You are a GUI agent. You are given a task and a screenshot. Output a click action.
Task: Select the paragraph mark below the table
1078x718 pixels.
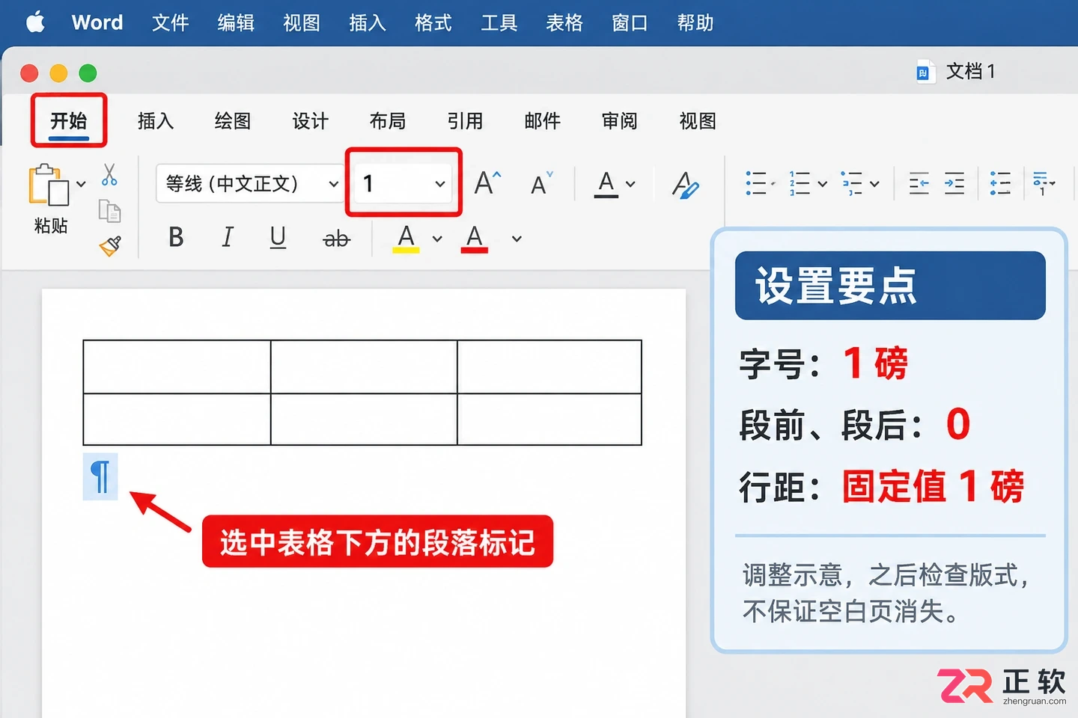pyautogui.click(x=100, y=476)
